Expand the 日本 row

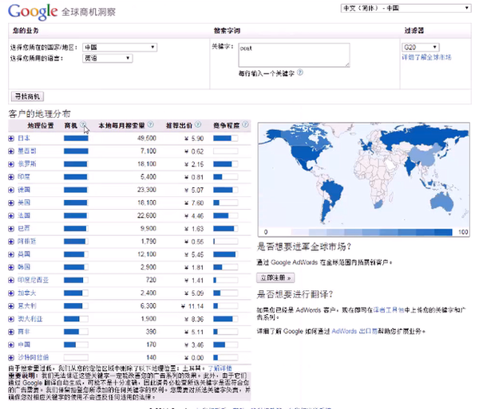point(12,139)
